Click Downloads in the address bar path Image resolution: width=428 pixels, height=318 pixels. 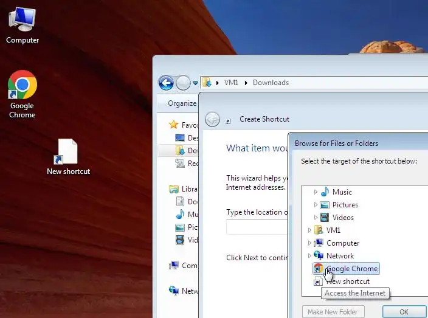click(x=271, y=83)
